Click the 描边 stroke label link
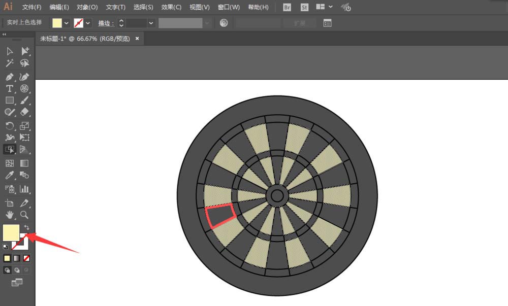This screenshot has height=306, width=508. coord(106,23)
